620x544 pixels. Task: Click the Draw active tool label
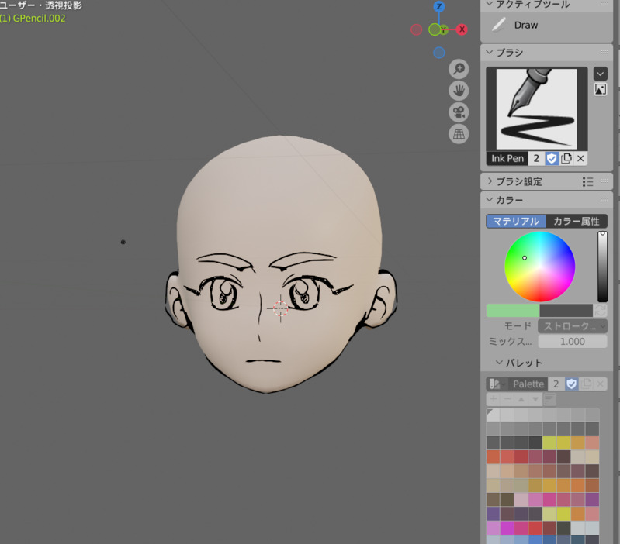click(x=526, y=26)
